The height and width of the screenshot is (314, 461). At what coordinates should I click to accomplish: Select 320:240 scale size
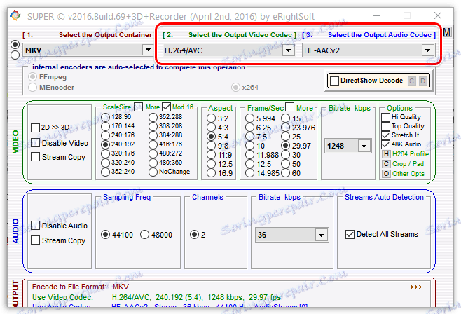pos(105,163)
